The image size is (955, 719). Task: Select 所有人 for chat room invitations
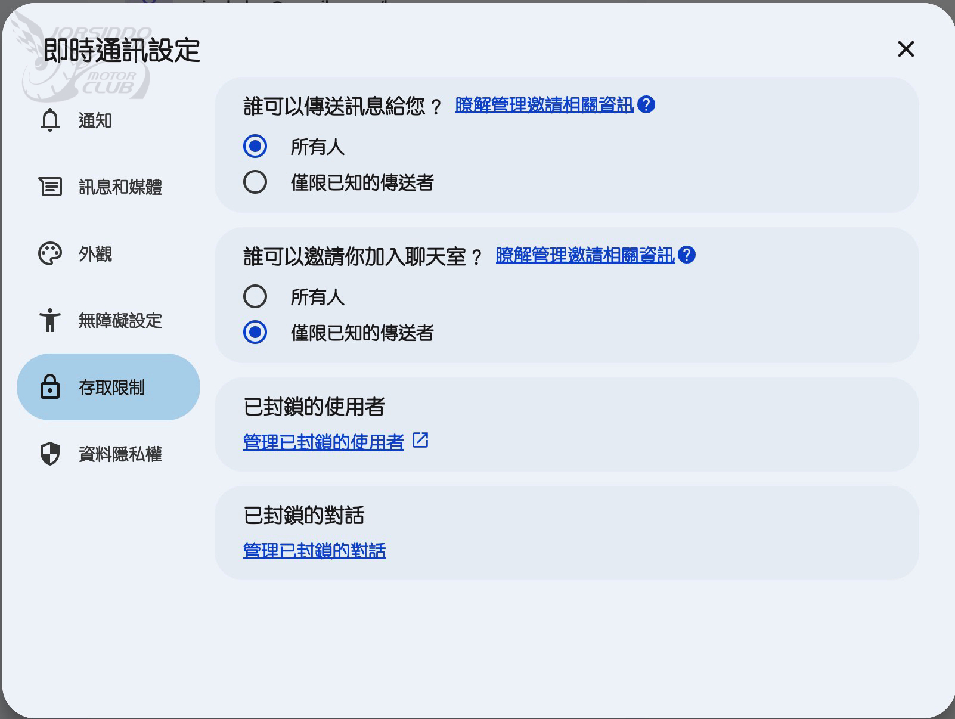(255, 296)
